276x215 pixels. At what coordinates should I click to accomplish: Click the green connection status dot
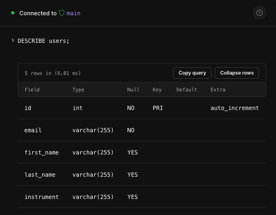[x=13, y=13]
